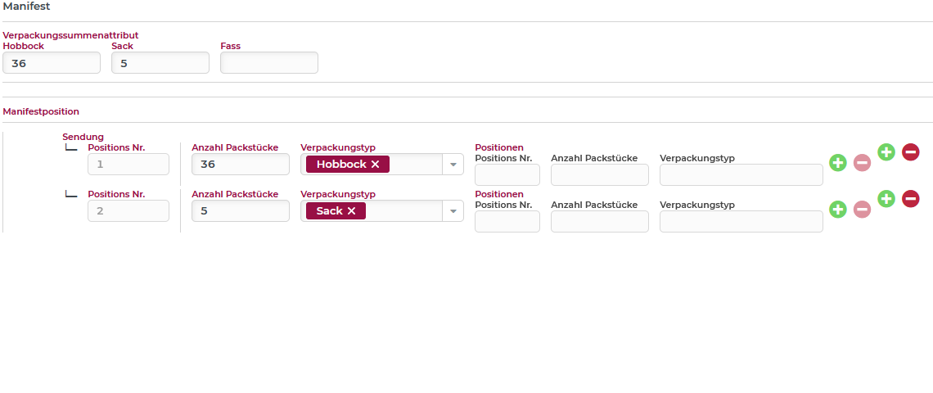Click the Sack summary field showing 5

160,63
